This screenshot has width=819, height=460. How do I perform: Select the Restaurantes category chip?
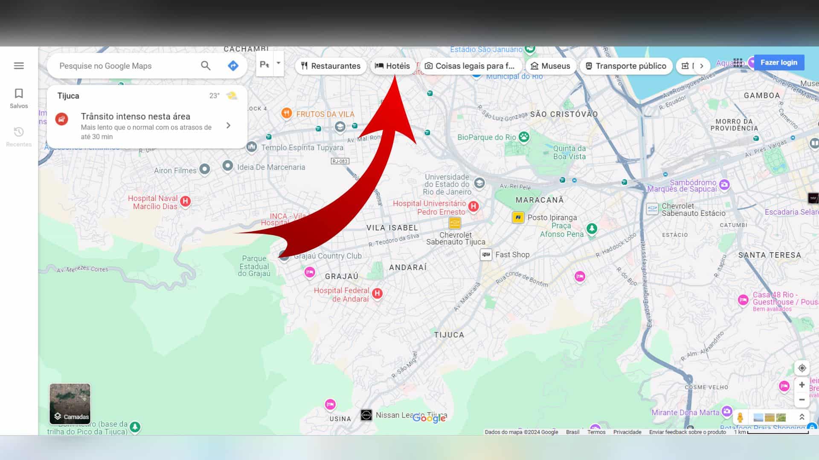[331, 66]
